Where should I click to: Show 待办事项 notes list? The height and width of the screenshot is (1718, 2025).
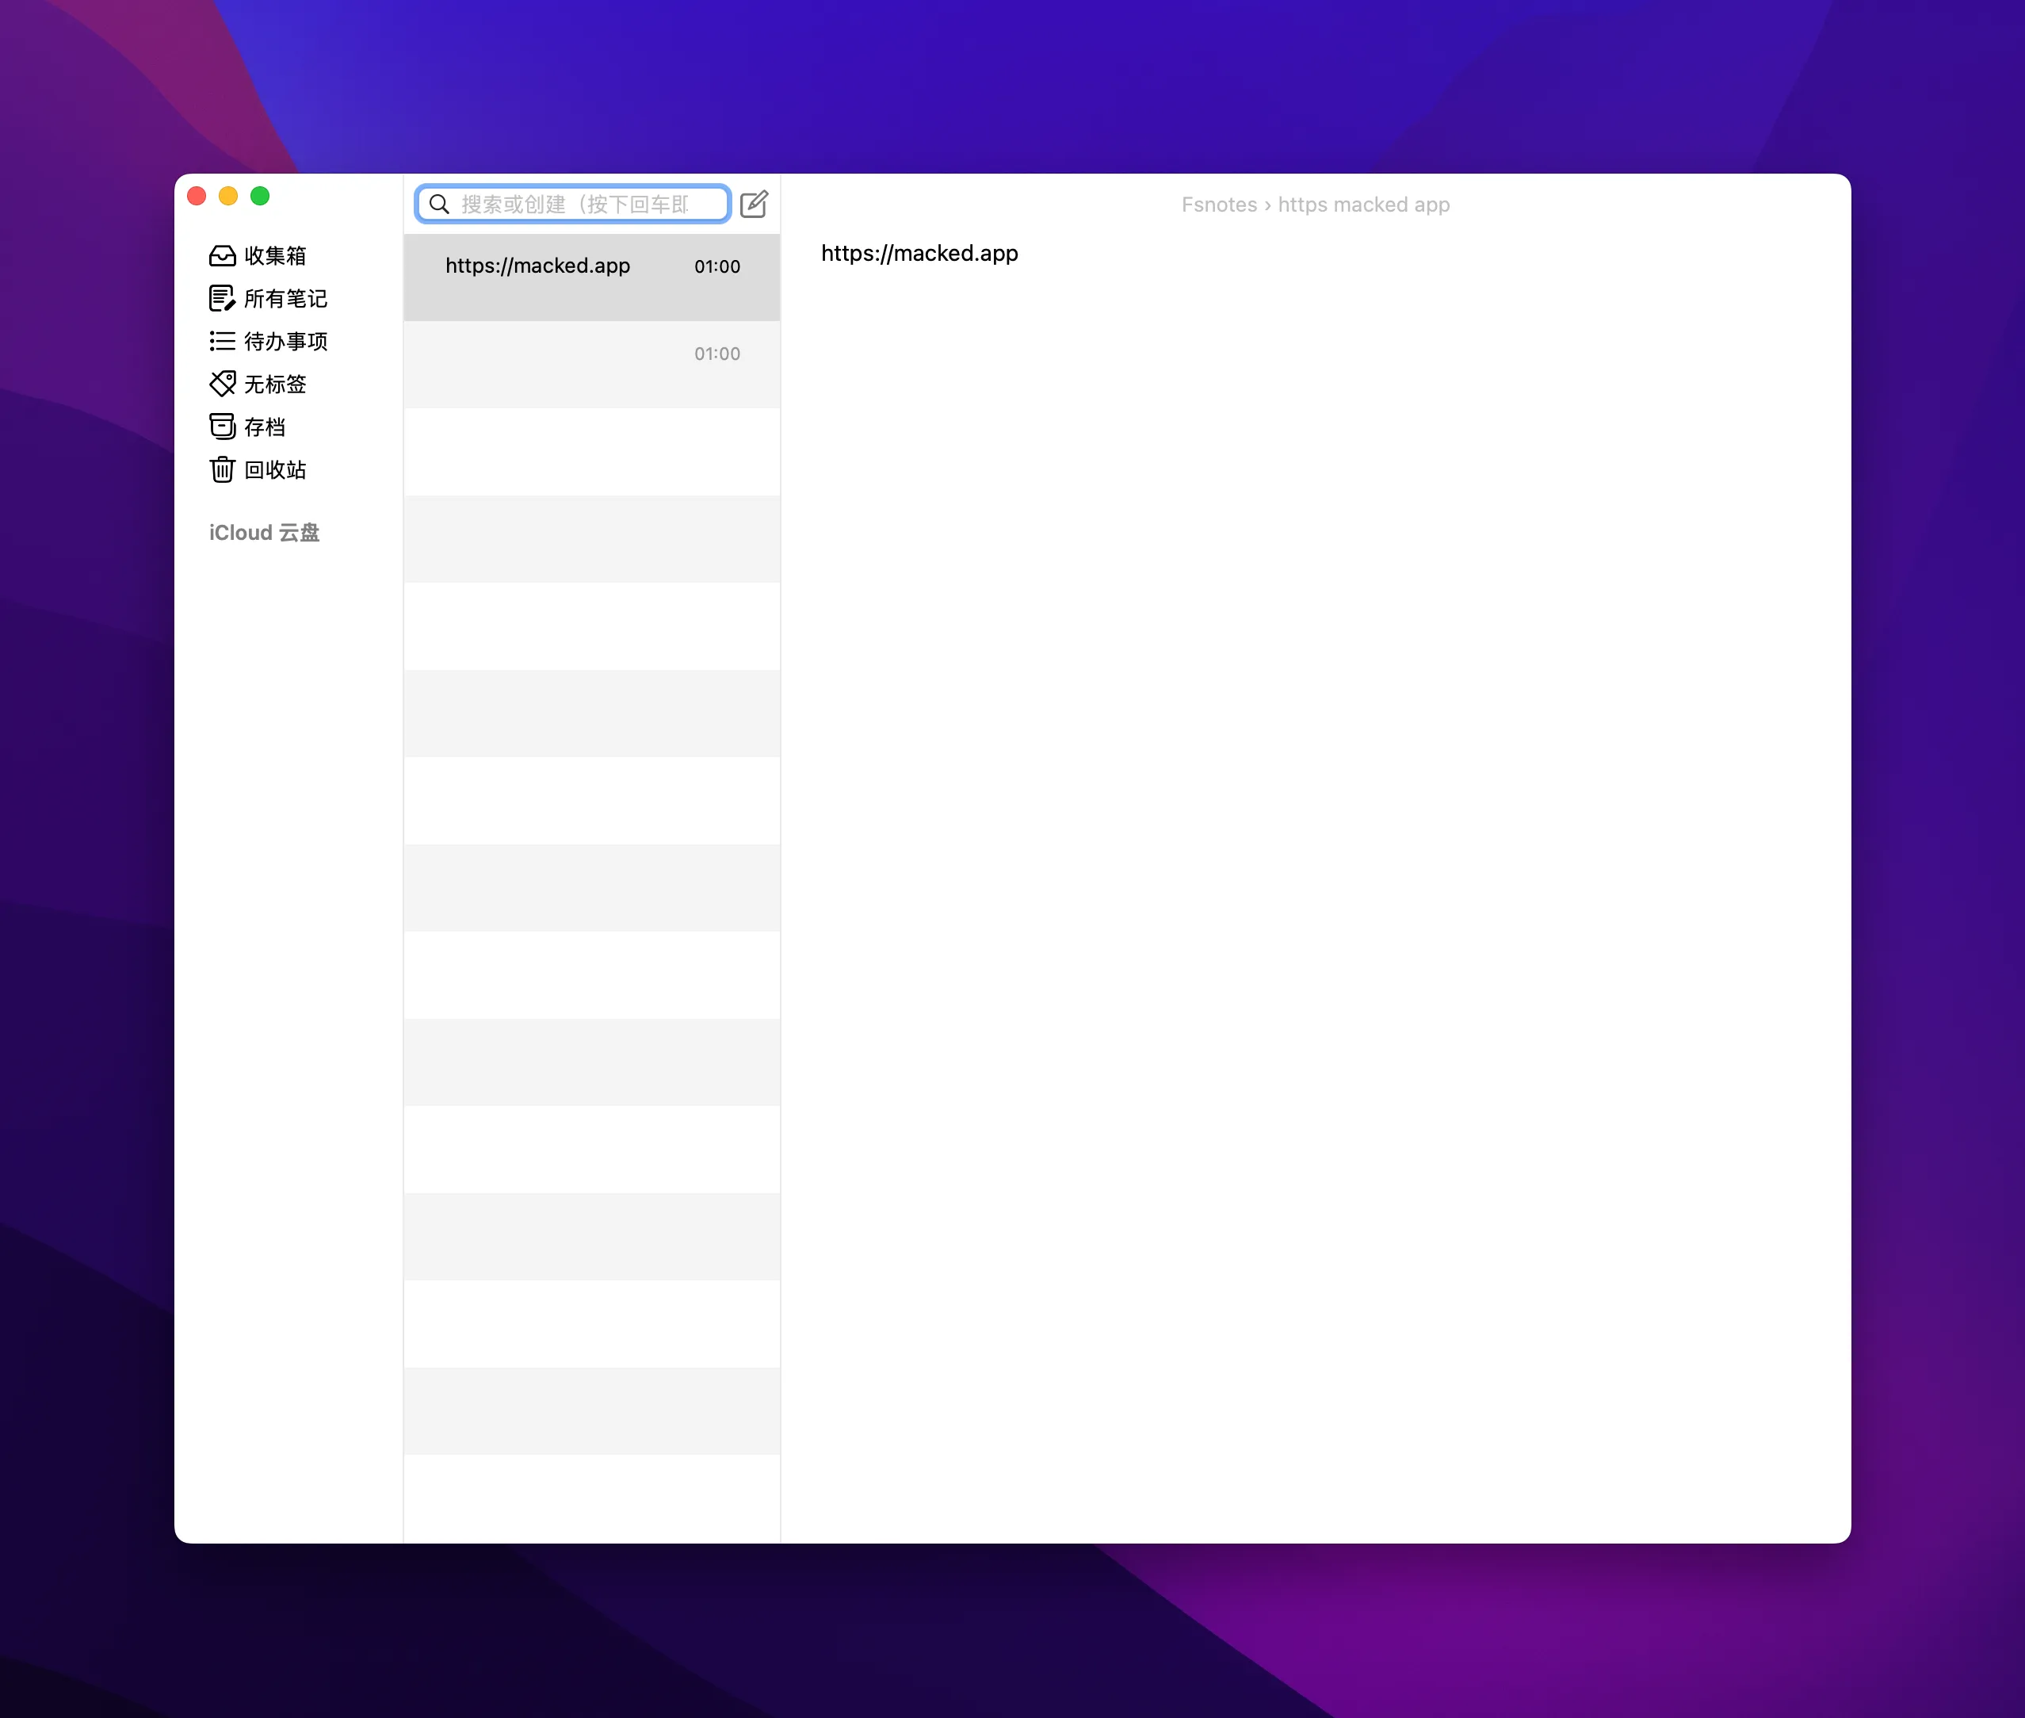pos(285,341)
